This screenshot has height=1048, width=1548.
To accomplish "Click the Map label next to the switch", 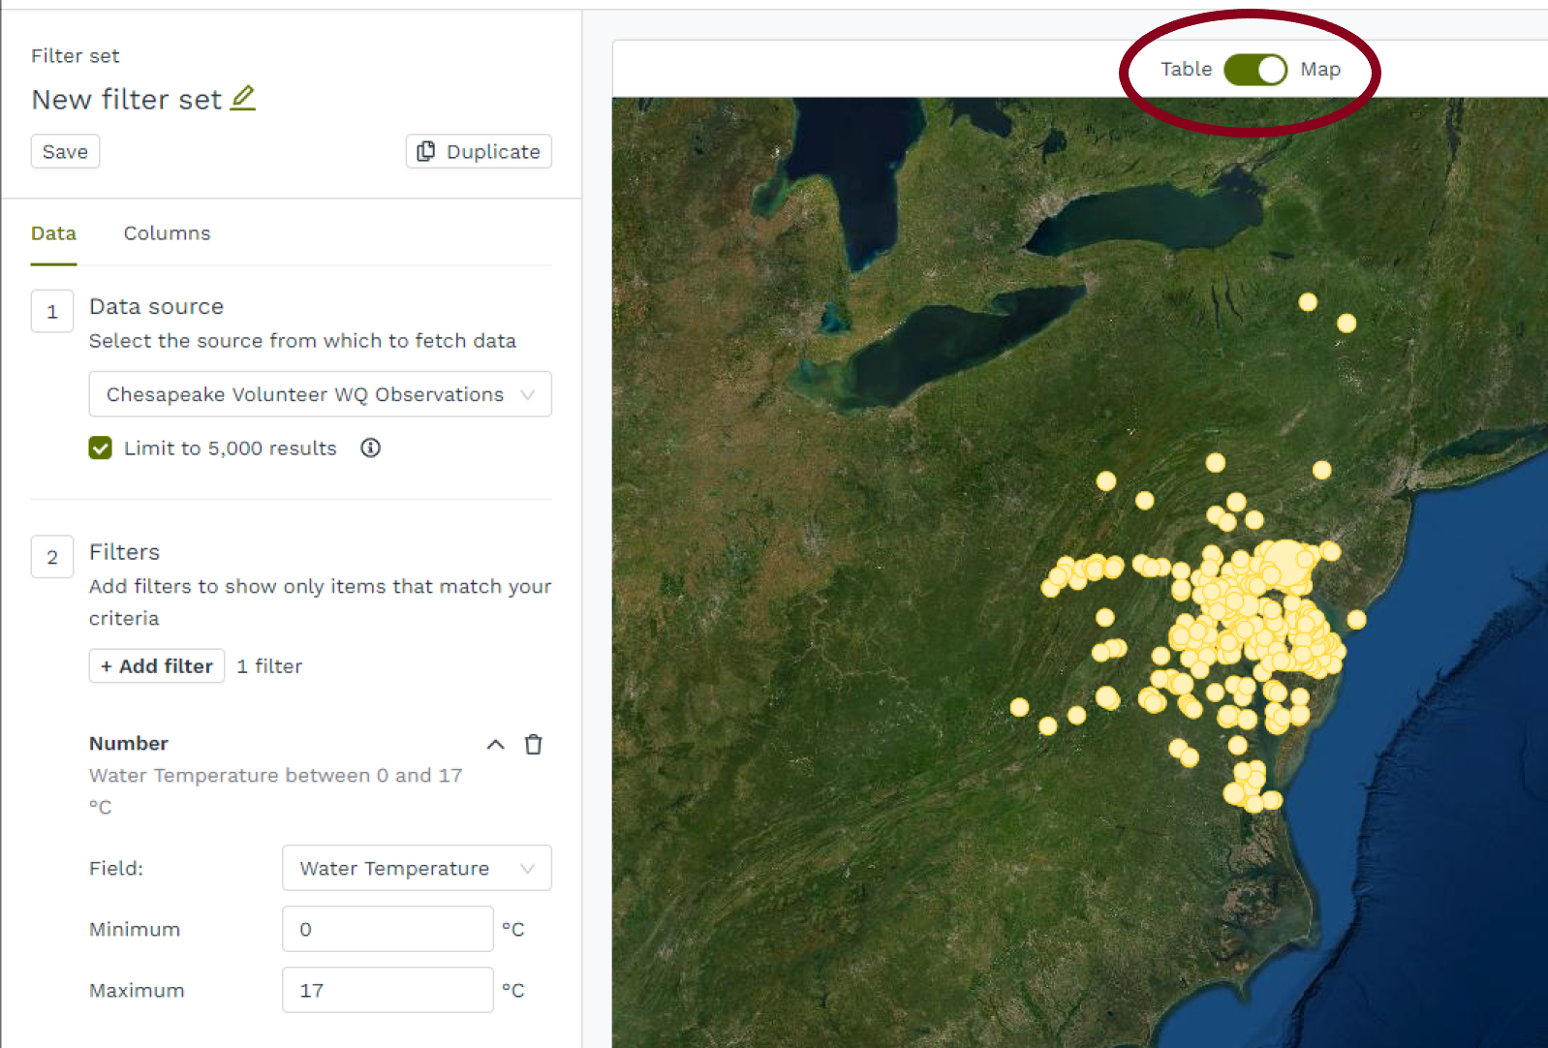I will click(x=1319, y=70).
